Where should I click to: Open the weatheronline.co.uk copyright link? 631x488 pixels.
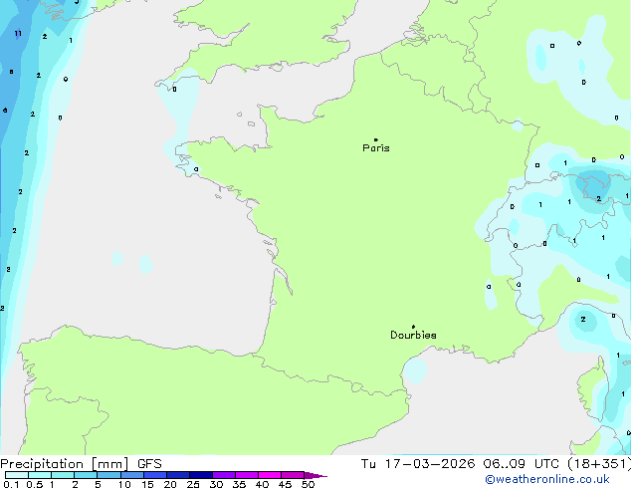(547, 479)
